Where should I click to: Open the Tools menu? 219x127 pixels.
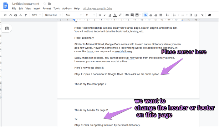pos(56,9)
